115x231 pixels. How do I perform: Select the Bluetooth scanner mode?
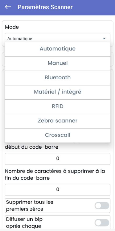[x=57, y=77]
